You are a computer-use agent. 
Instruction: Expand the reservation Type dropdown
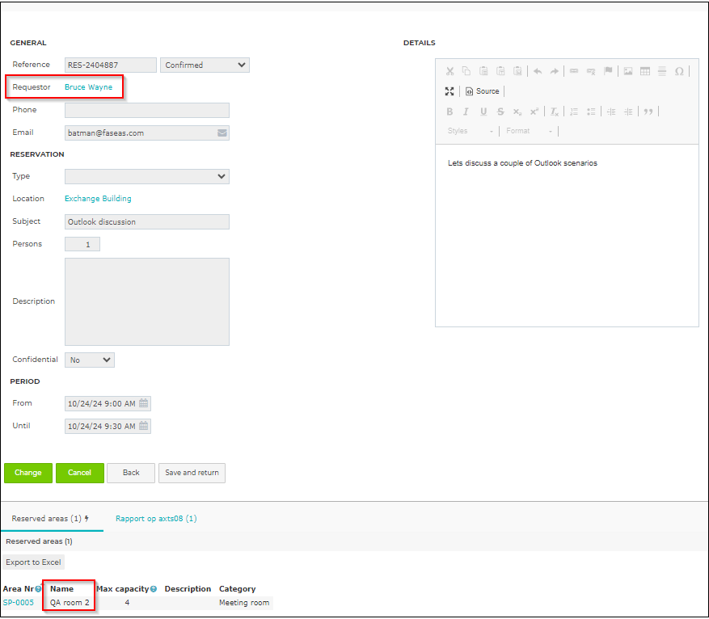tap(147, 176)
